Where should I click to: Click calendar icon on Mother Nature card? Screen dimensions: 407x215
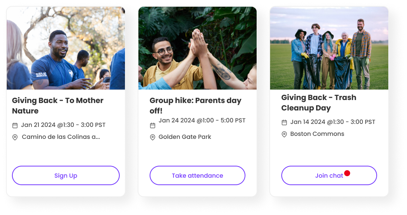(x=15, y=125)
